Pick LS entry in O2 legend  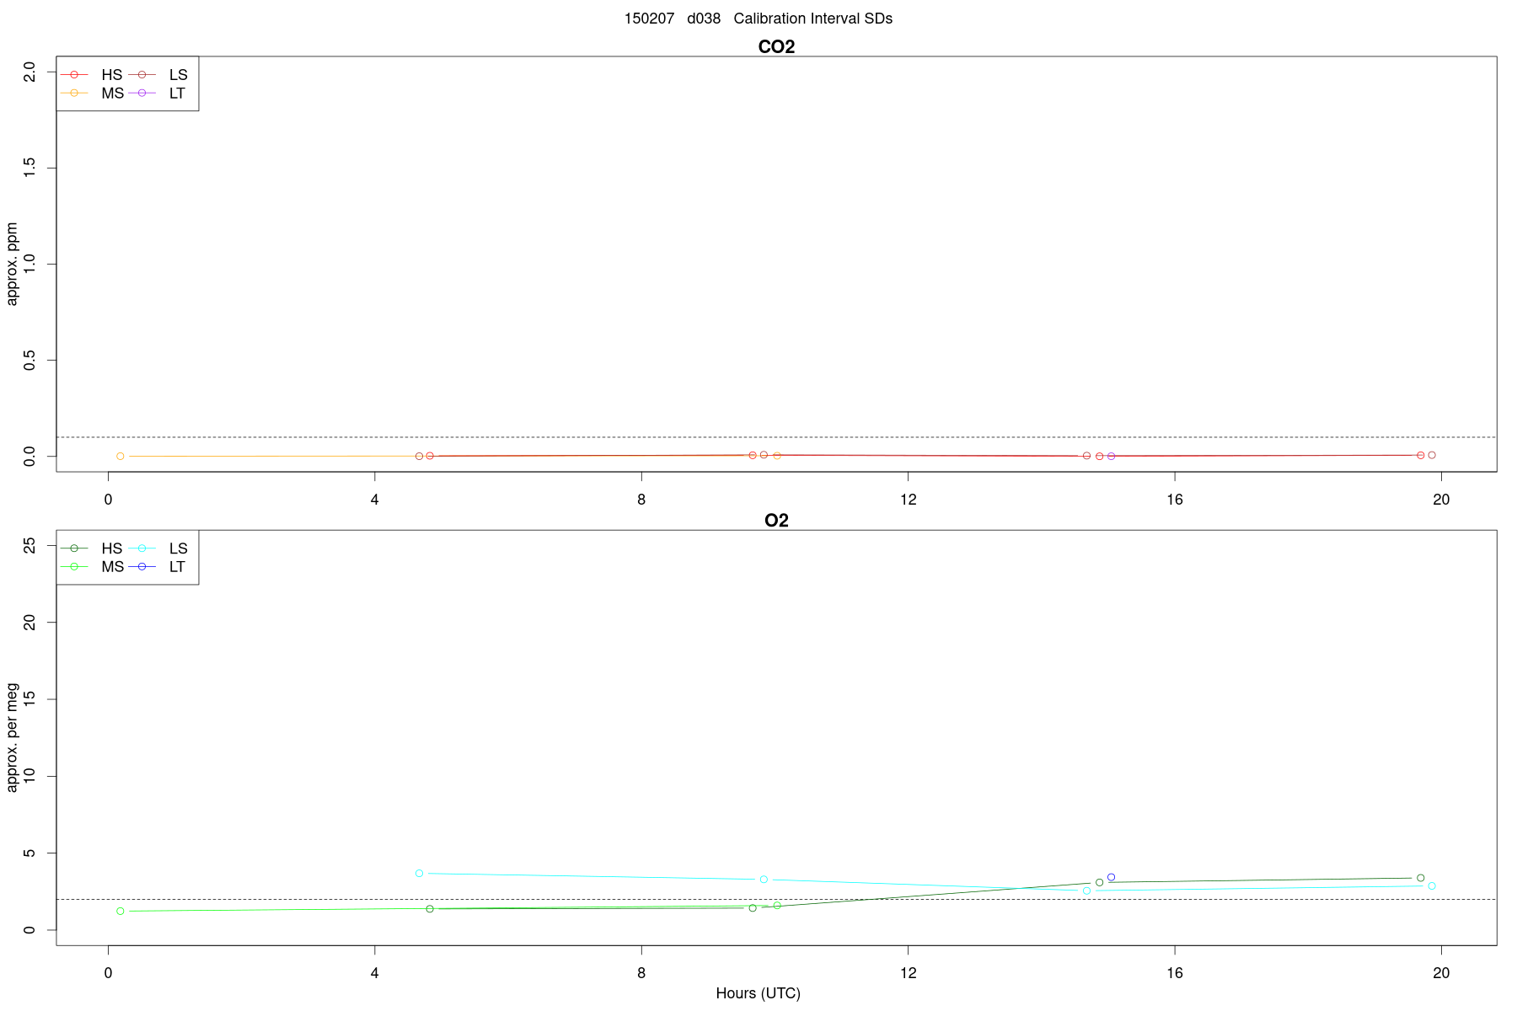click(x=158, y=548)
